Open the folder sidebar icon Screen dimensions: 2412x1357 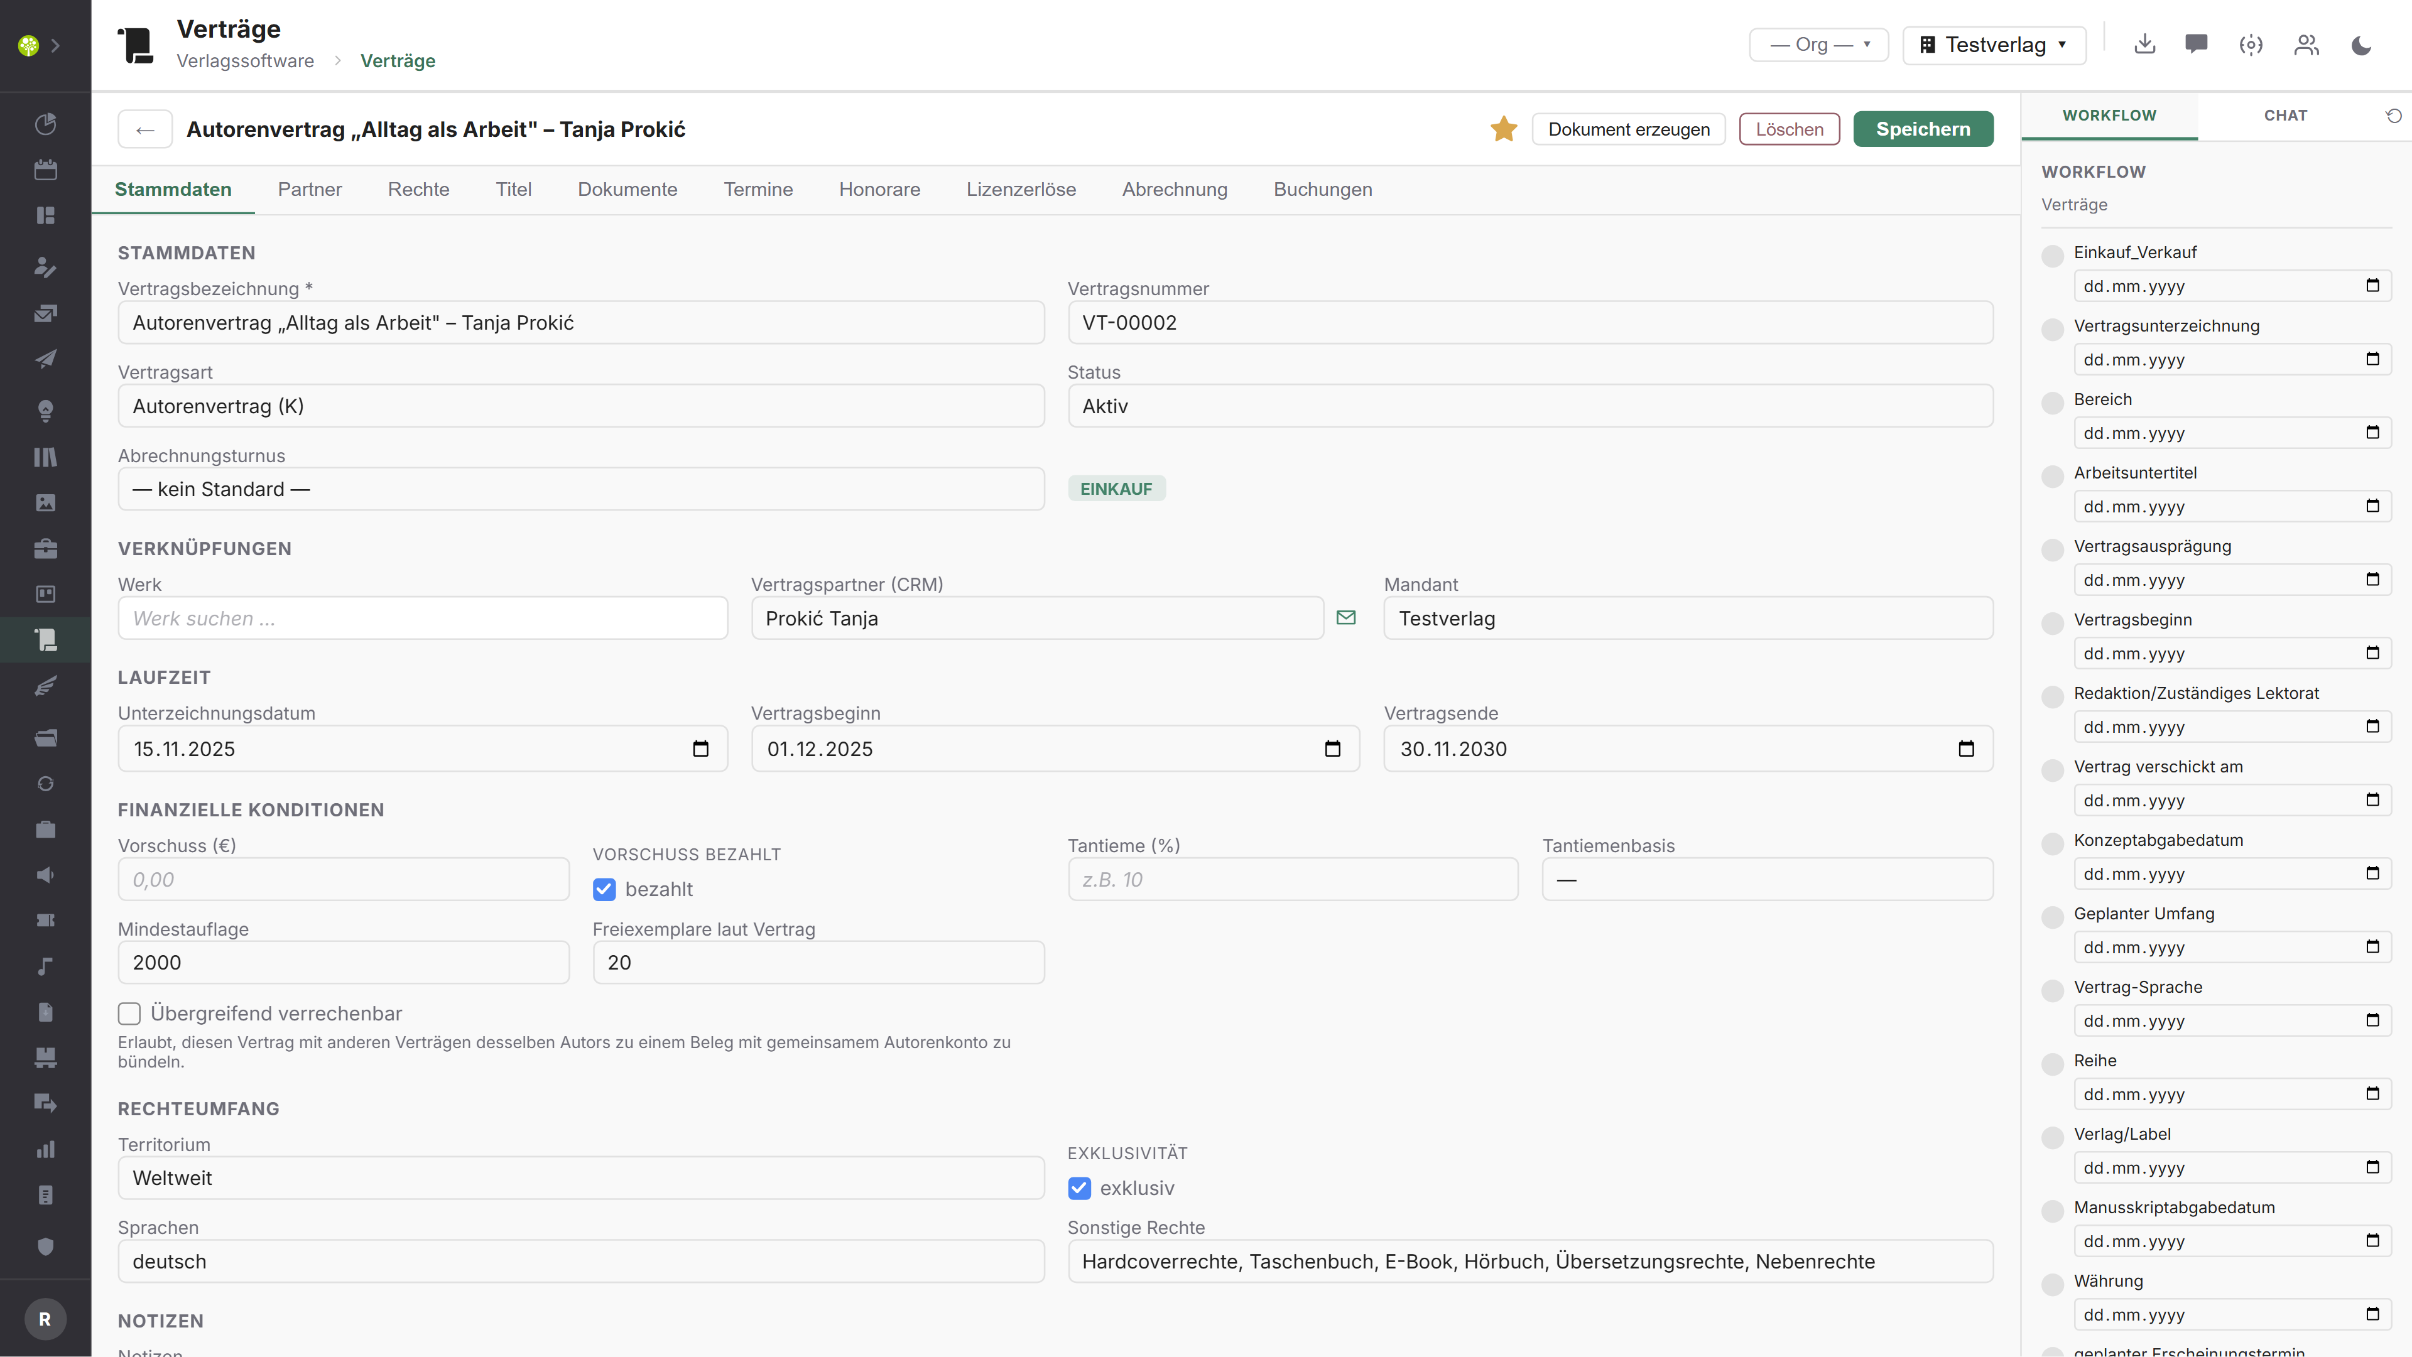click(45, 737)
